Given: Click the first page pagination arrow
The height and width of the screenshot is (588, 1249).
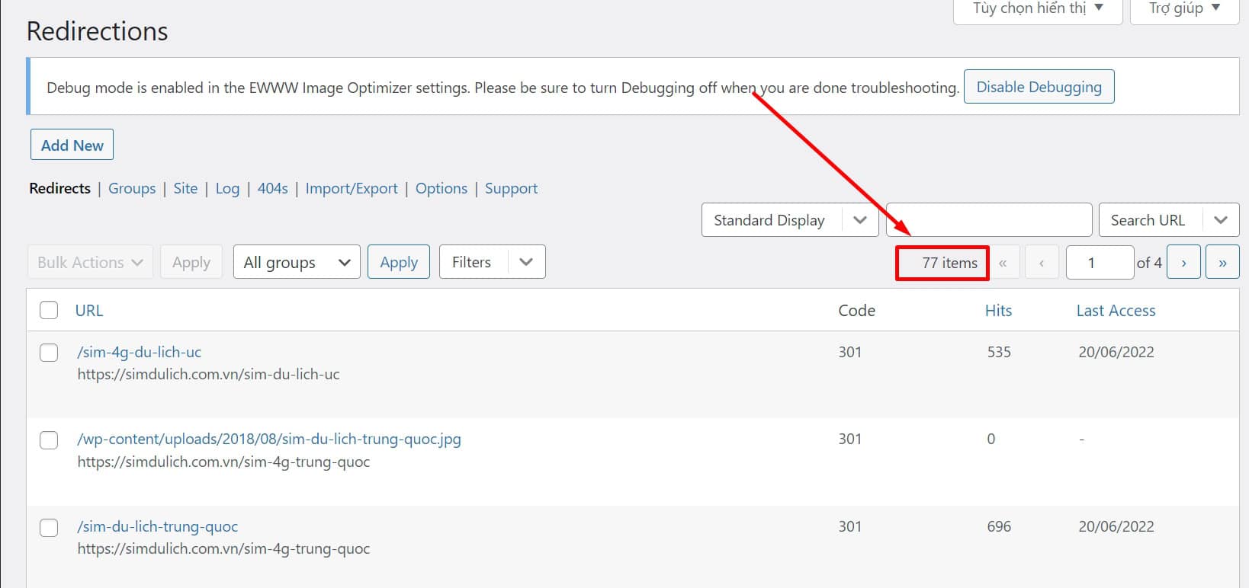Looking at the screenshot, I should pyautogui.click(x=1003, y=262).
